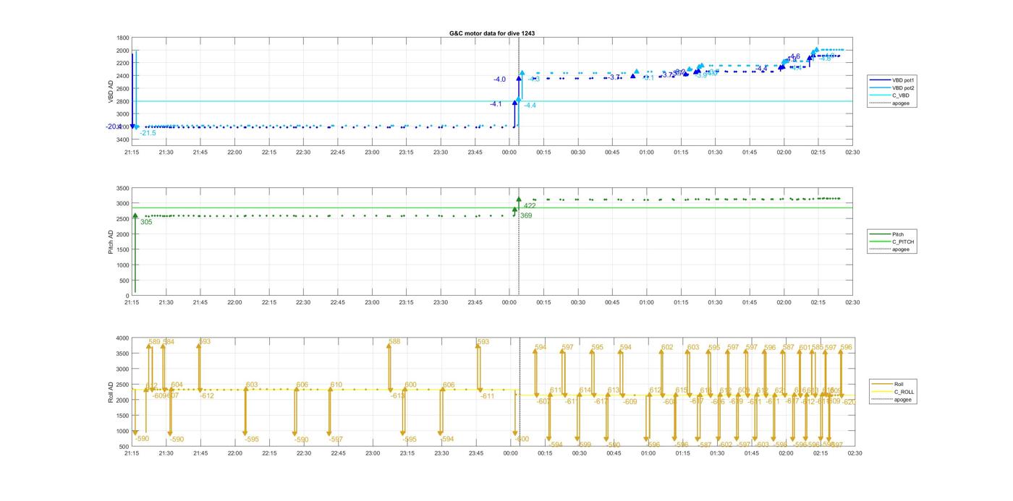Click the apogee dashed line in the Roll plot

coord(520,392)
